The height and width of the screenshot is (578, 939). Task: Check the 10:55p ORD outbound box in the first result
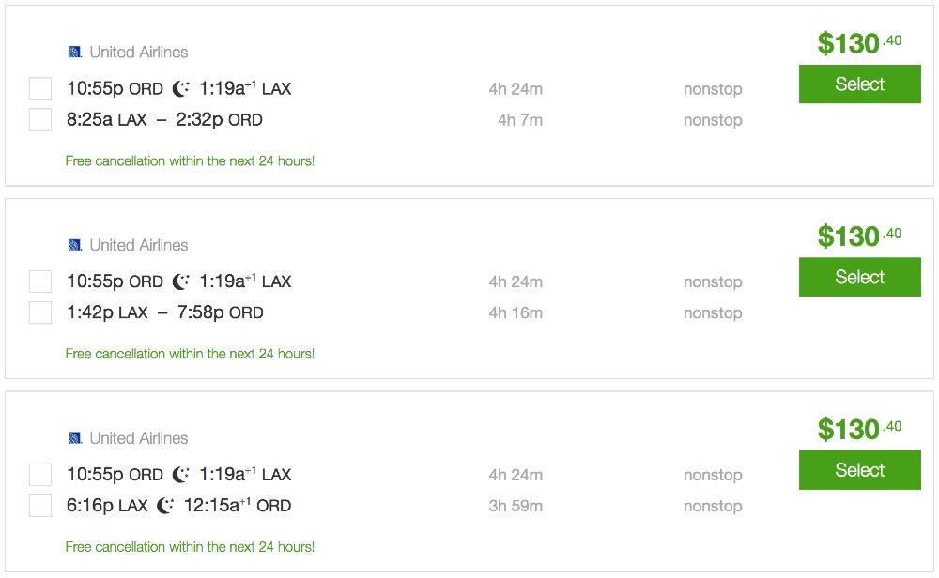(x=40, y=89)
